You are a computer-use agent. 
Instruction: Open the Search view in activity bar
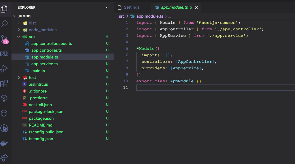coord(4,24)
